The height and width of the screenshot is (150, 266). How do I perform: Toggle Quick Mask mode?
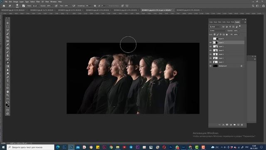7,110
